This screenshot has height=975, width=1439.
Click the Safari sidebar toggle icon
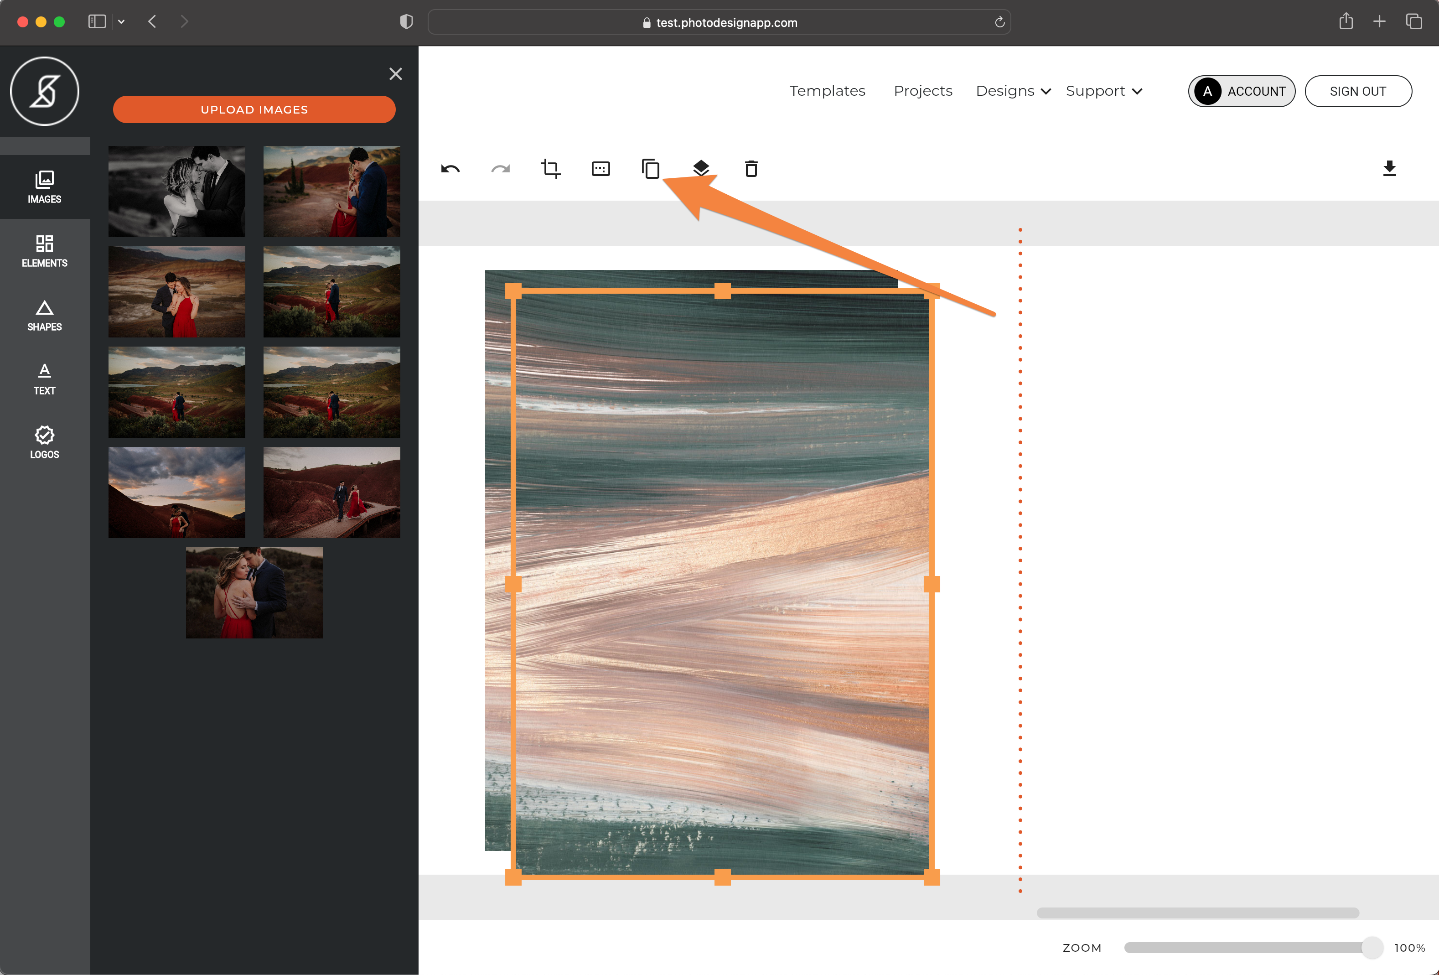(x=97, y=22)
